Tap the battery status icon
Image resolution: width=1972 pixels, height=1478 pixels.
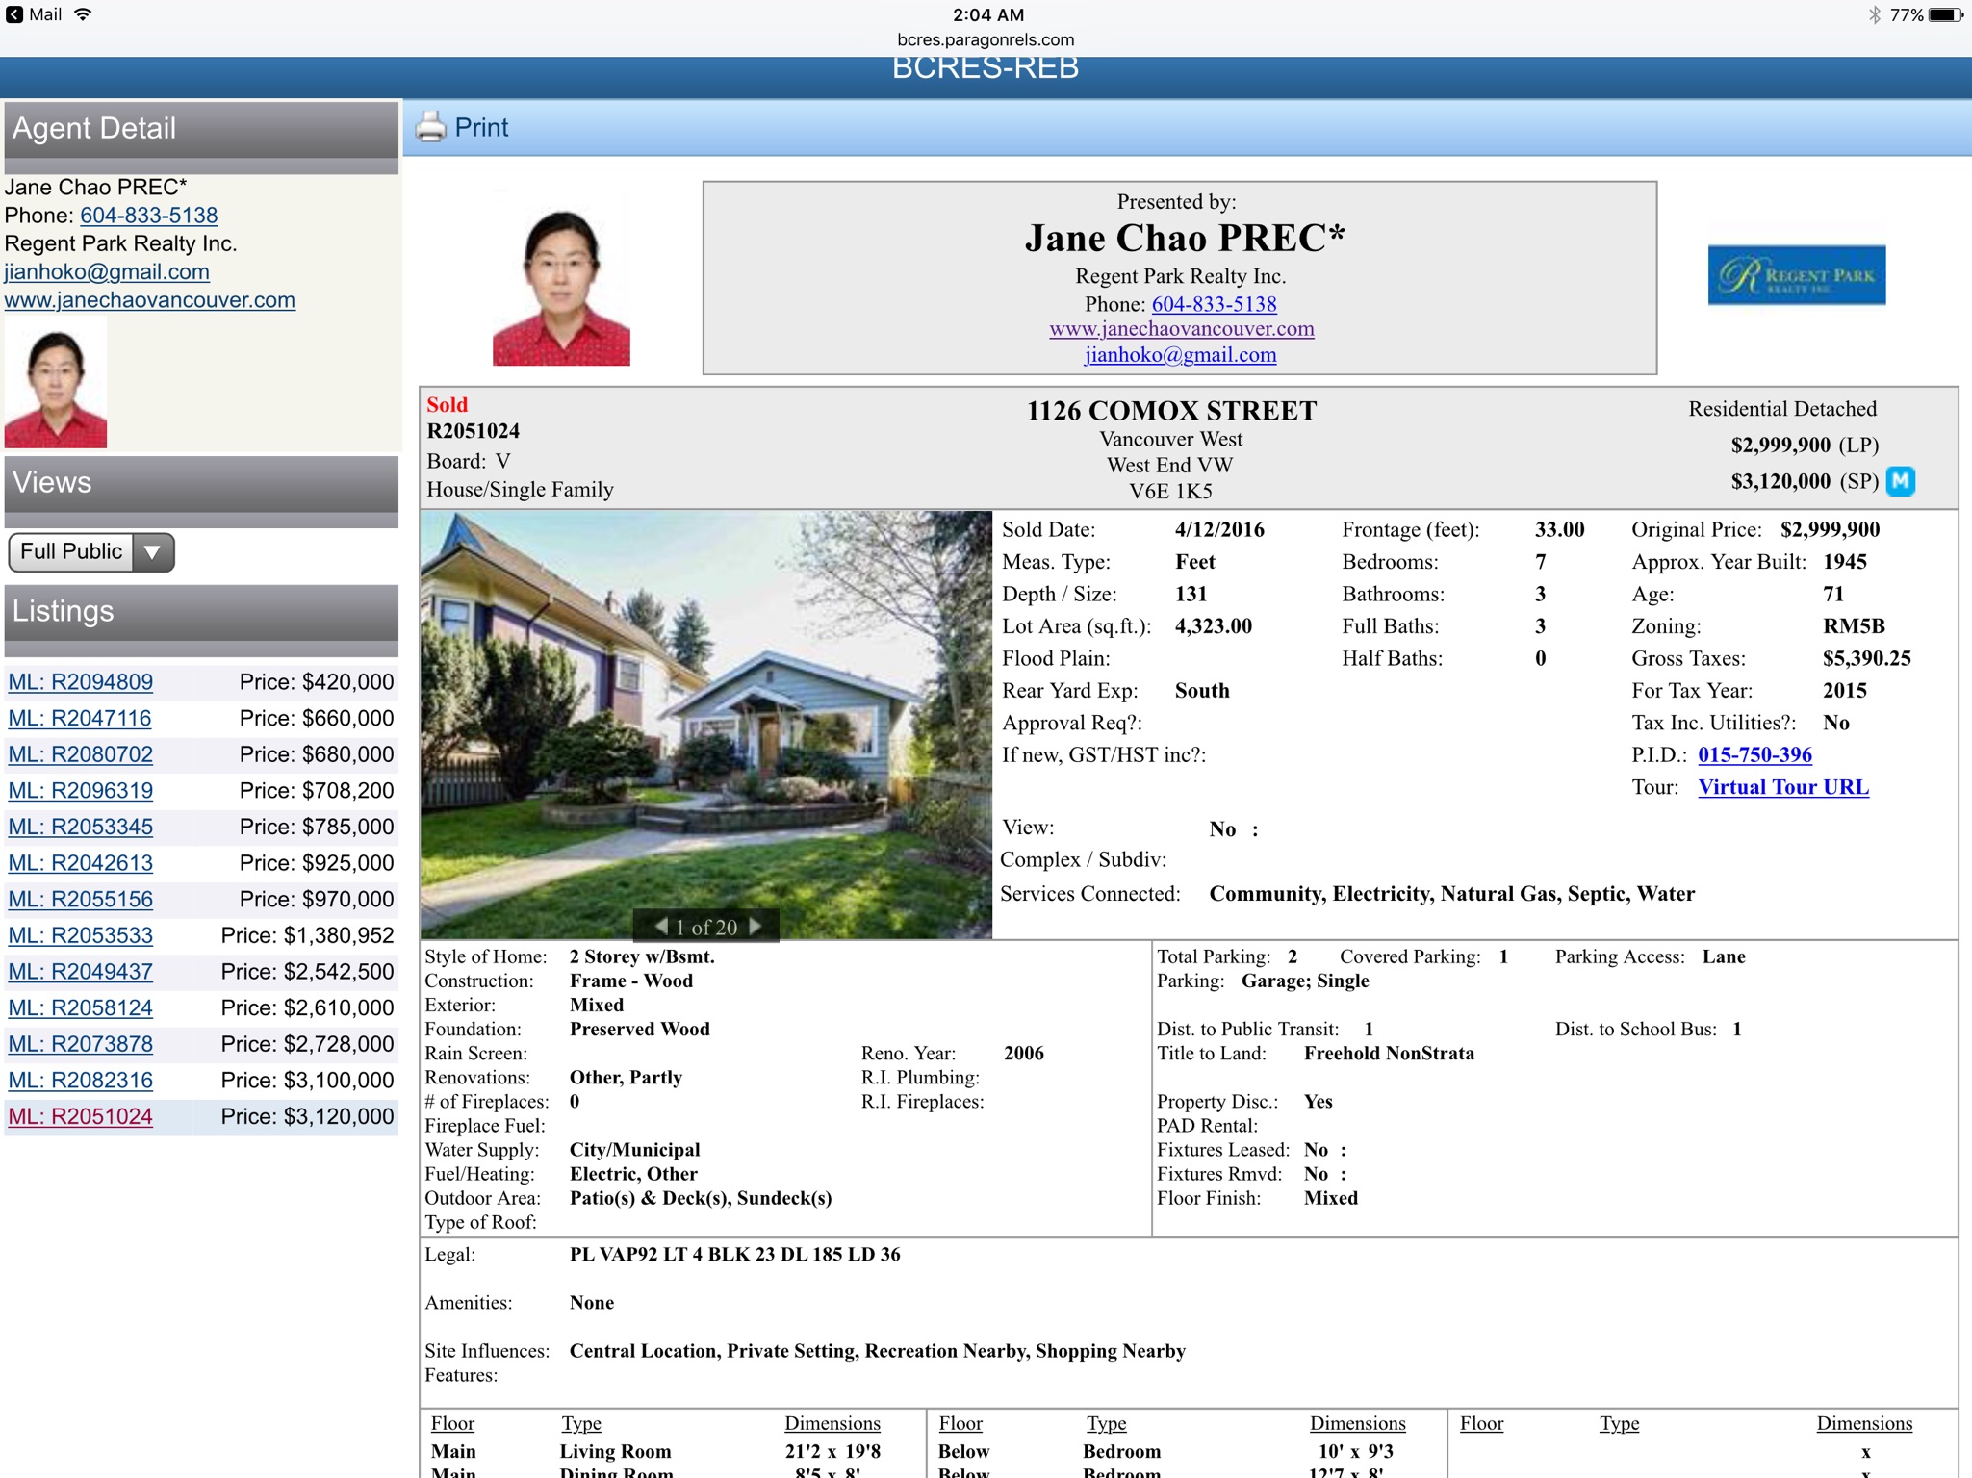pos(1945,14)
